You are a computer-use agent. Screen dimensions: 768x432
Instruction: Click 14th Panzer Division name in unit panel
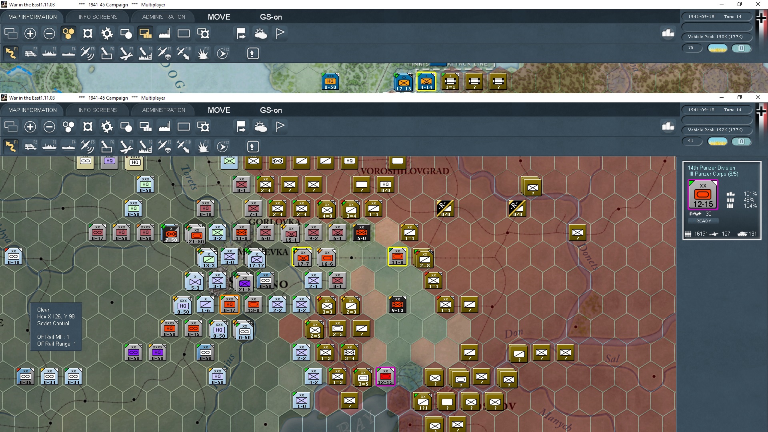click(x=711, y=168)
